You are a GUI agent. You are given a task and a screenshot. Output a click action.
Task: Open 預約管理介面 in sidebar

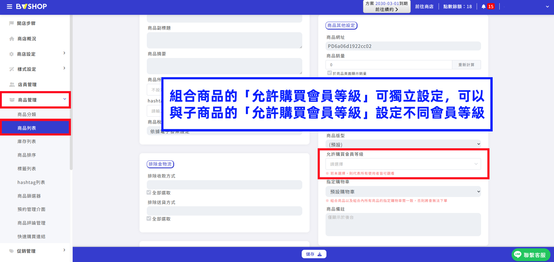pyautogui.click(x=31, y=209)
